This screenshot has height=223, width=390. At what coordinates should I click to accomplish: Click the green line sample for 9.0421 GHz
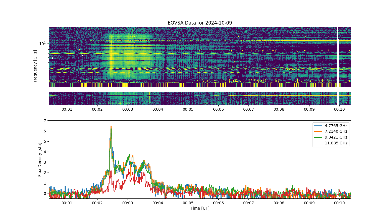click(318, 137)
